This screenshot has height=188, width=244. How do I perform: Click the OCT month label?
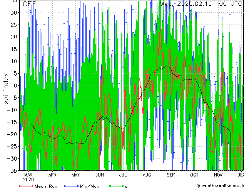pos(194,175)
